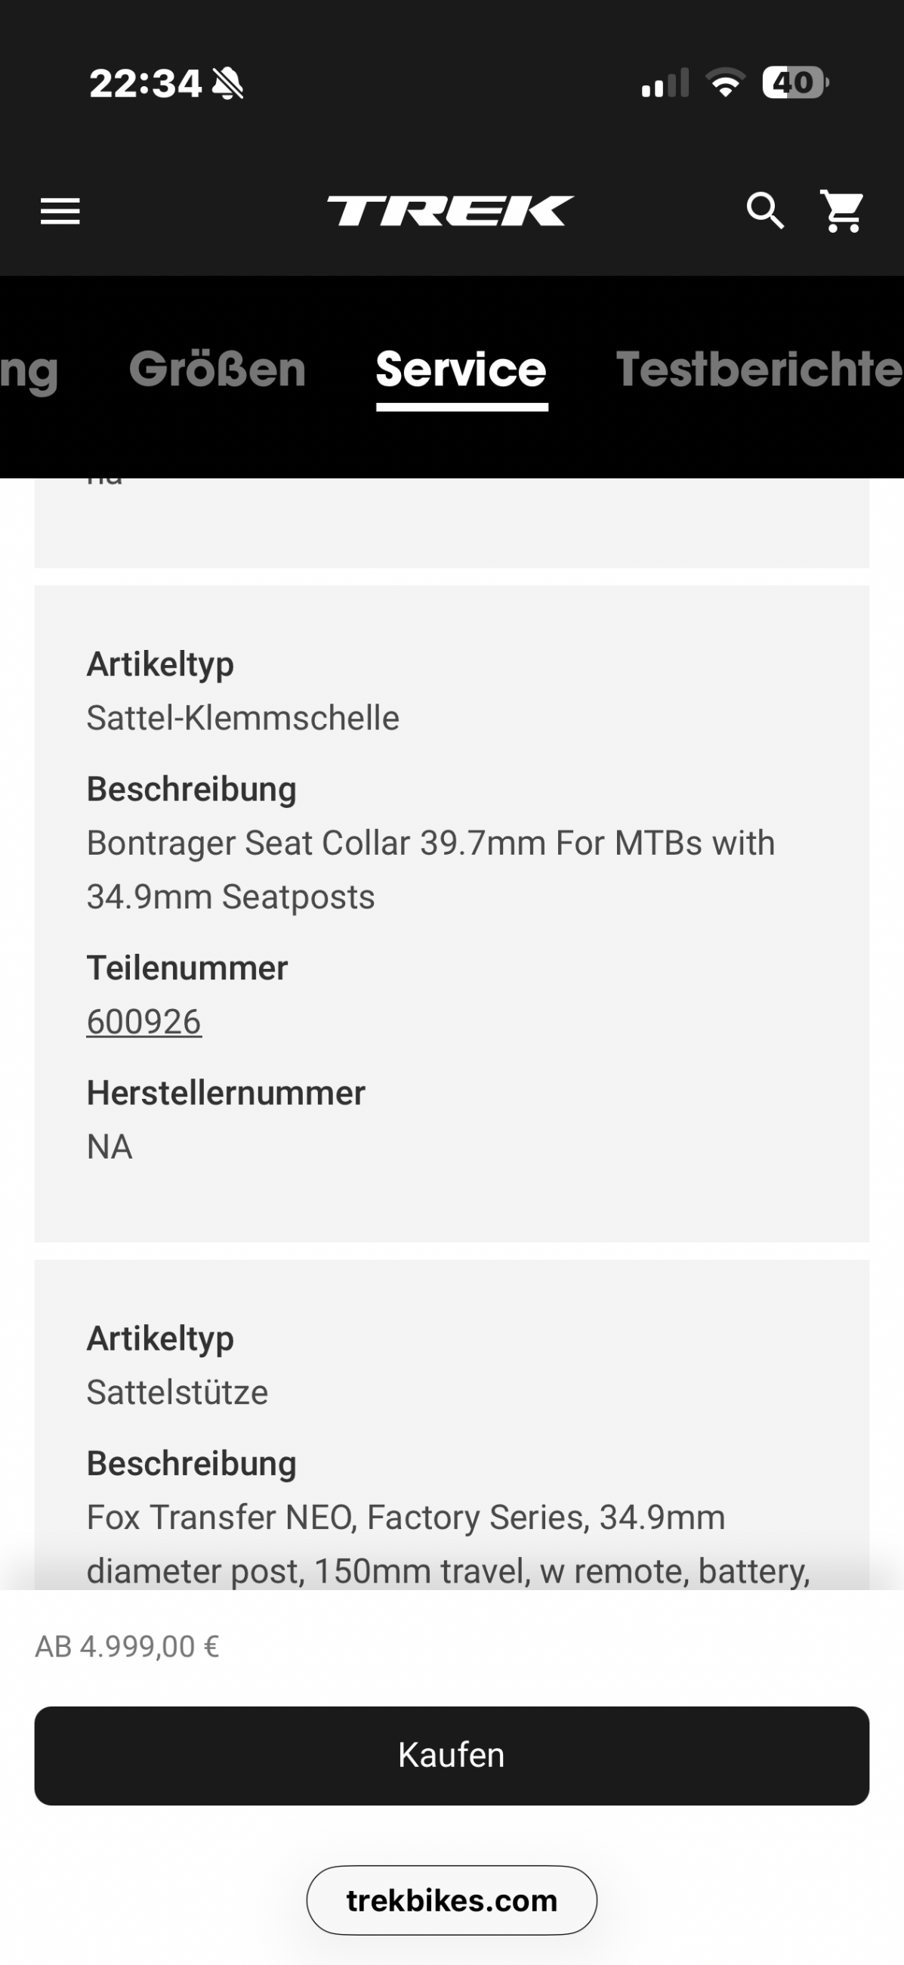Image resolution: width=904 pixels, height=1965 pixels.
Task: Tap the Trek logo
Action: [450, 212]
